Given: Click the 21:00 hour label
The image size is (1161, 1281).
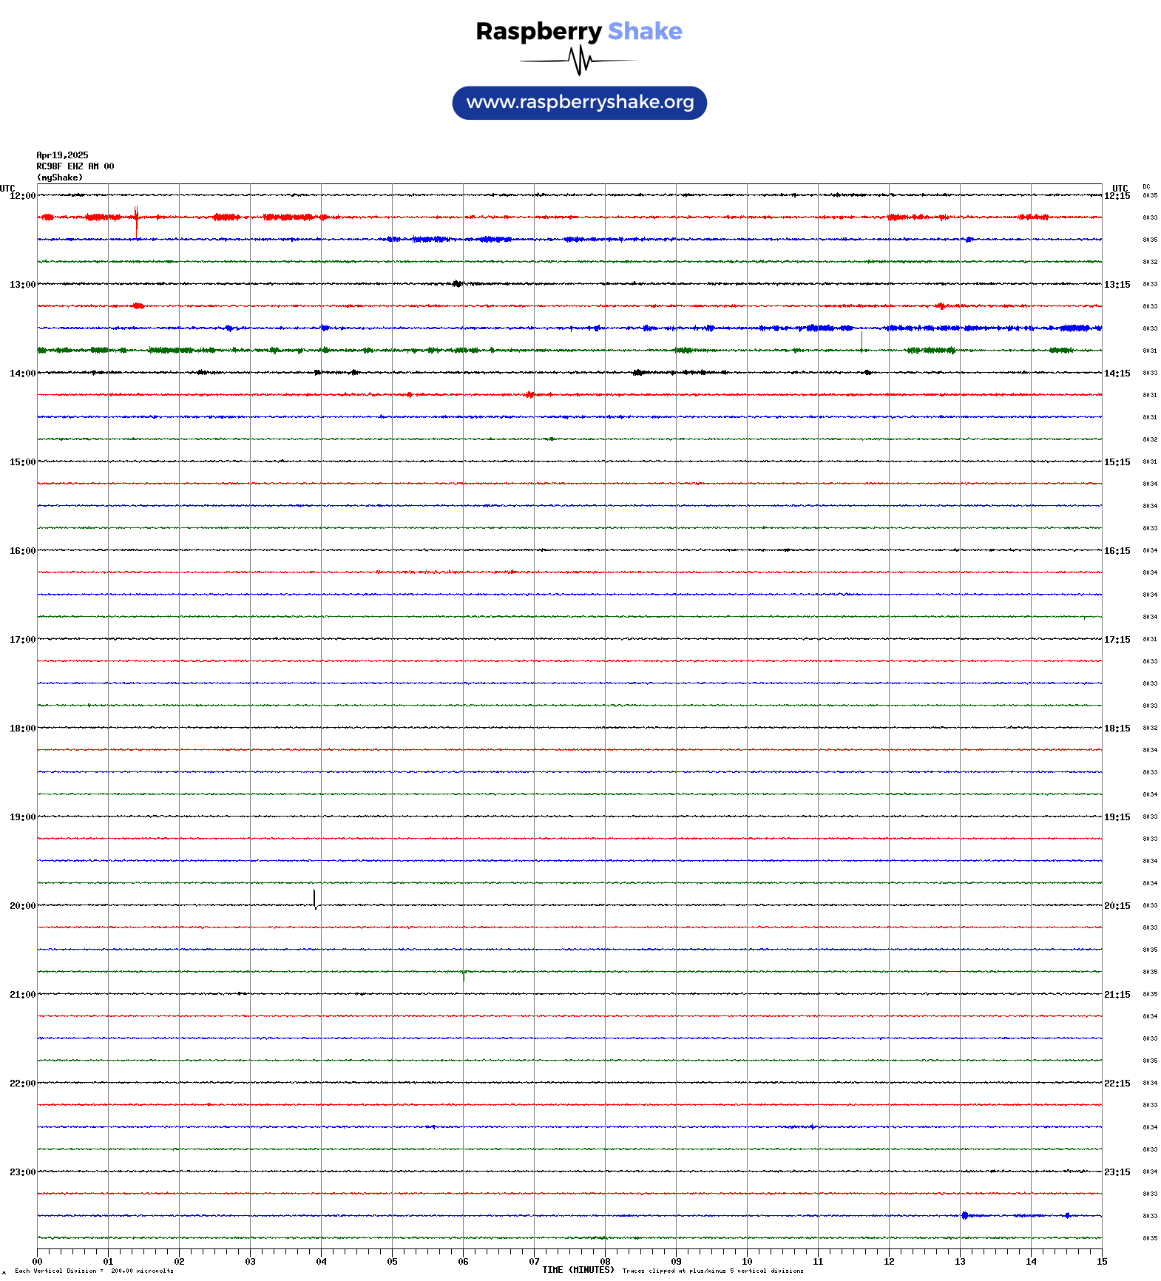Looking at the screenshot, I should (22, 995).
